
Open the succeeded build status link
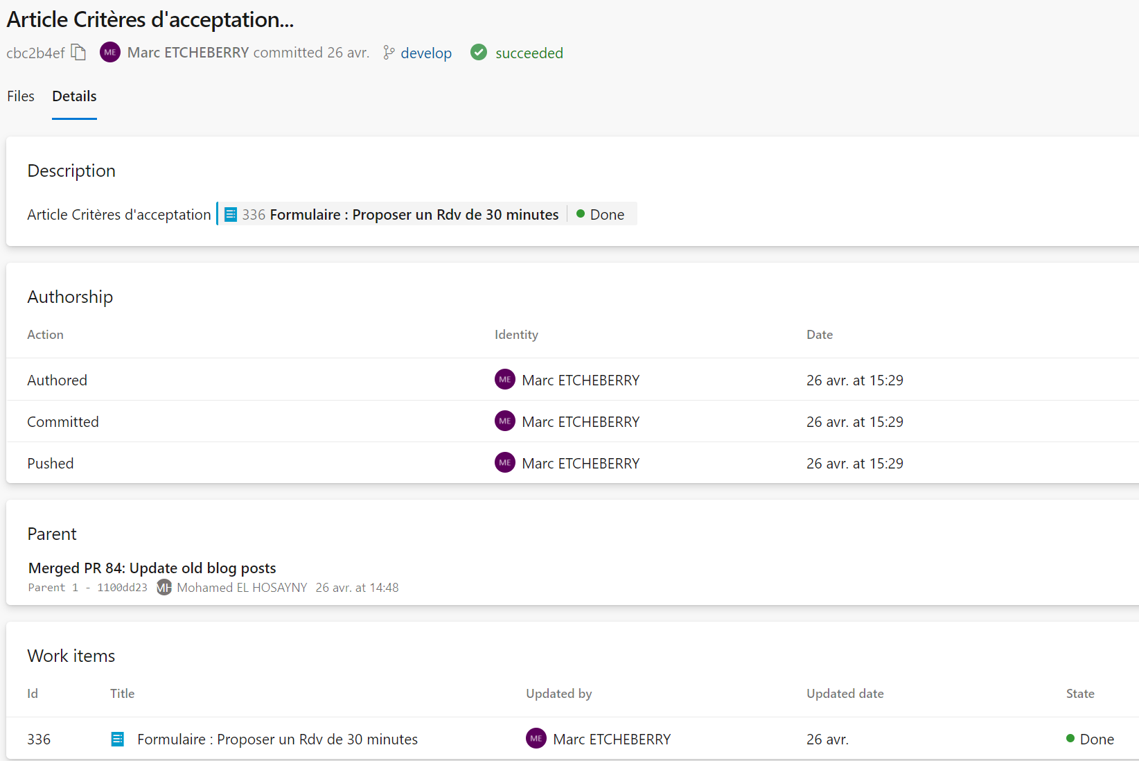[x=529, y=53]
